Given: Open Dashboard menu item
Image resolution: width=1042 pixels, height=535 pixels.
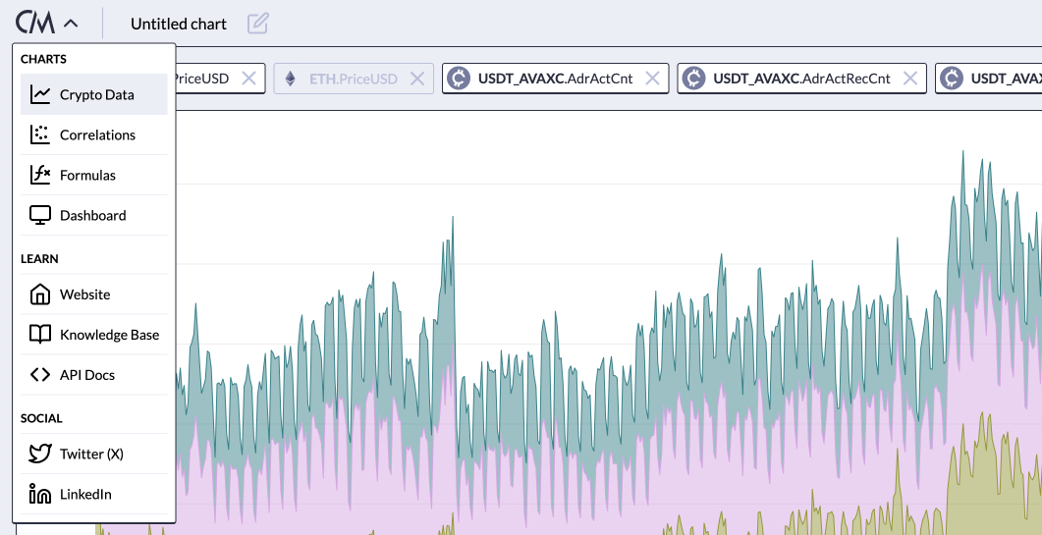Looking at the screenshot, I should (93, 215).
